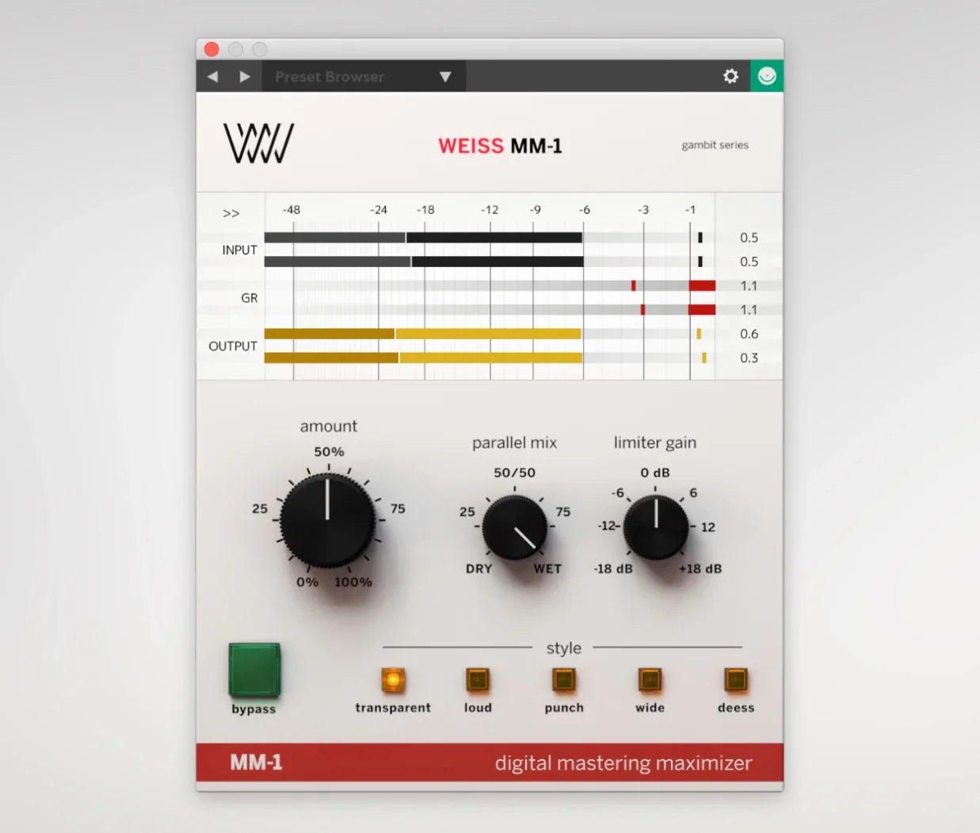
Task: Click the -18 dB limiter gain mark
Action: 613,568
